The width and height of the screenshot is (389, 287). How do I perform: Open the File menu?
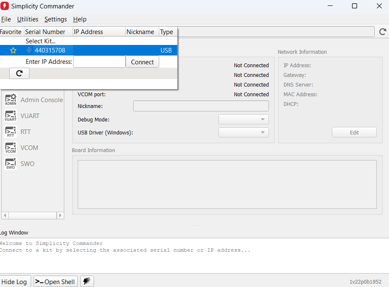click(6, 19)
